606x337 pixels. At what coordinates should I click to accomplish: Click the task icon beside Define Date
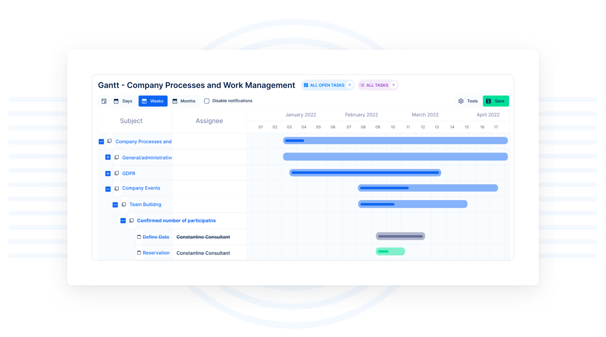click(139, 237)
